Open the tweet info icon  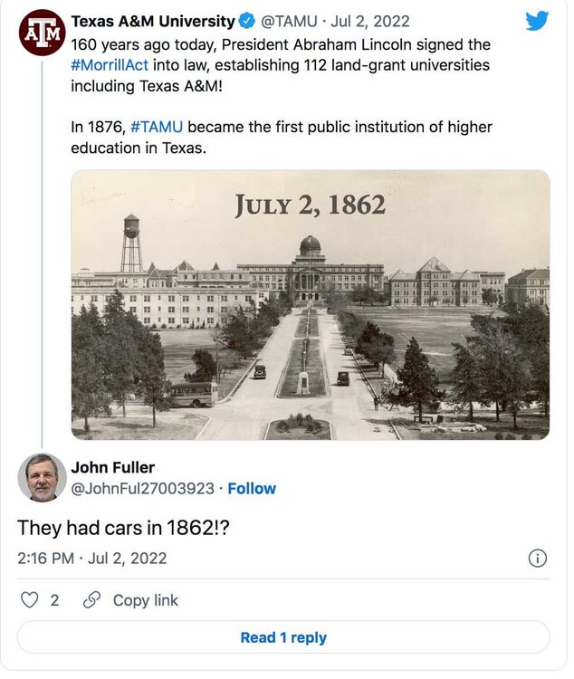click(537, 558)
